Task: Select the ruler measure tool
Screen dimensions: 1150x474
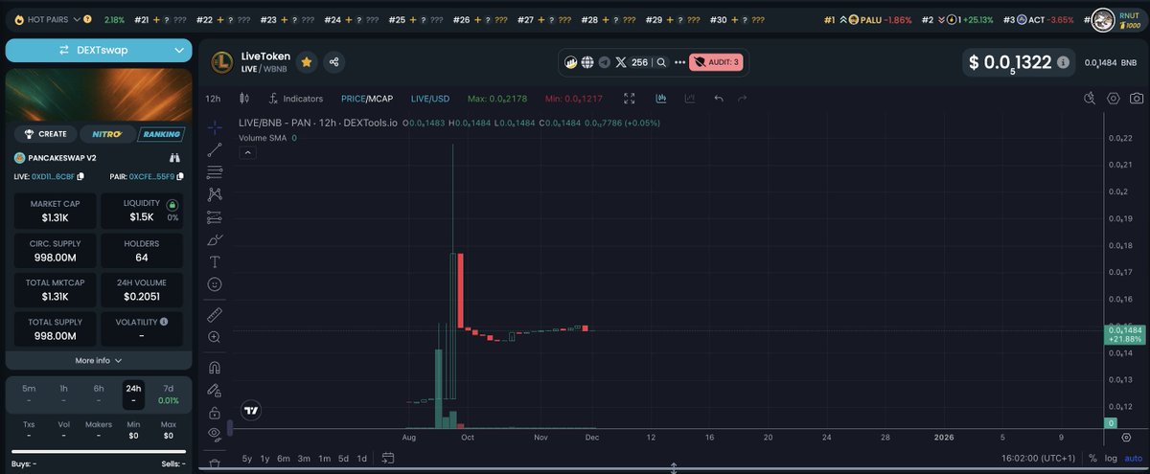Action: pyautogui.click(x=215, y=314)
